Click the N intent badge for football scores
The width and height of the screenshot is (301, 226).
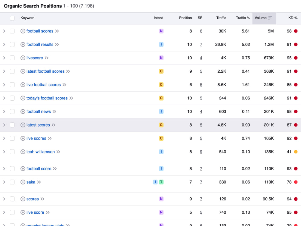click(161, 31)
